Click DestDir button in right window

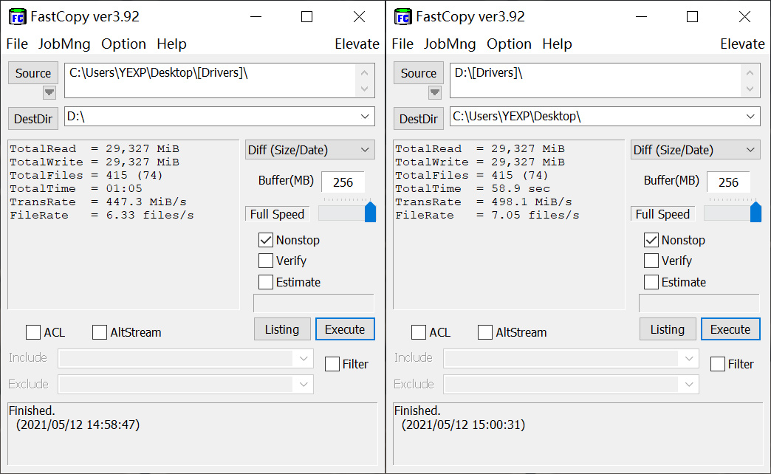click(x=419, y=118)
